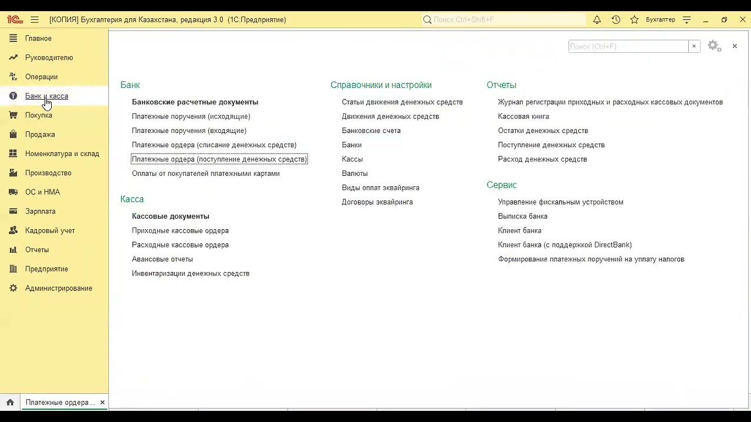Click the Покупка cart icon

(x=13, y=115)
